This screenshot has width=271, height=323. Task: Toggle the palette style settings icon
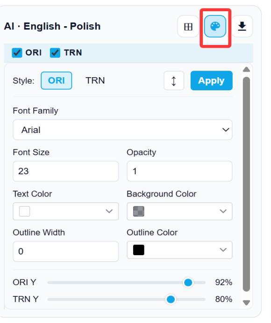point(215,26)
